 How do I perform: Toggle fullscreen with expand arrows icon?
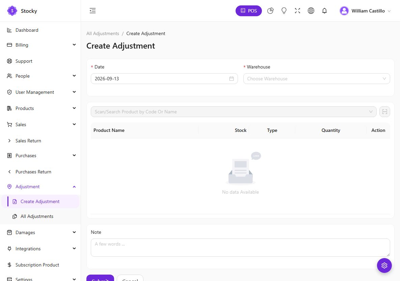coord(297,11)
